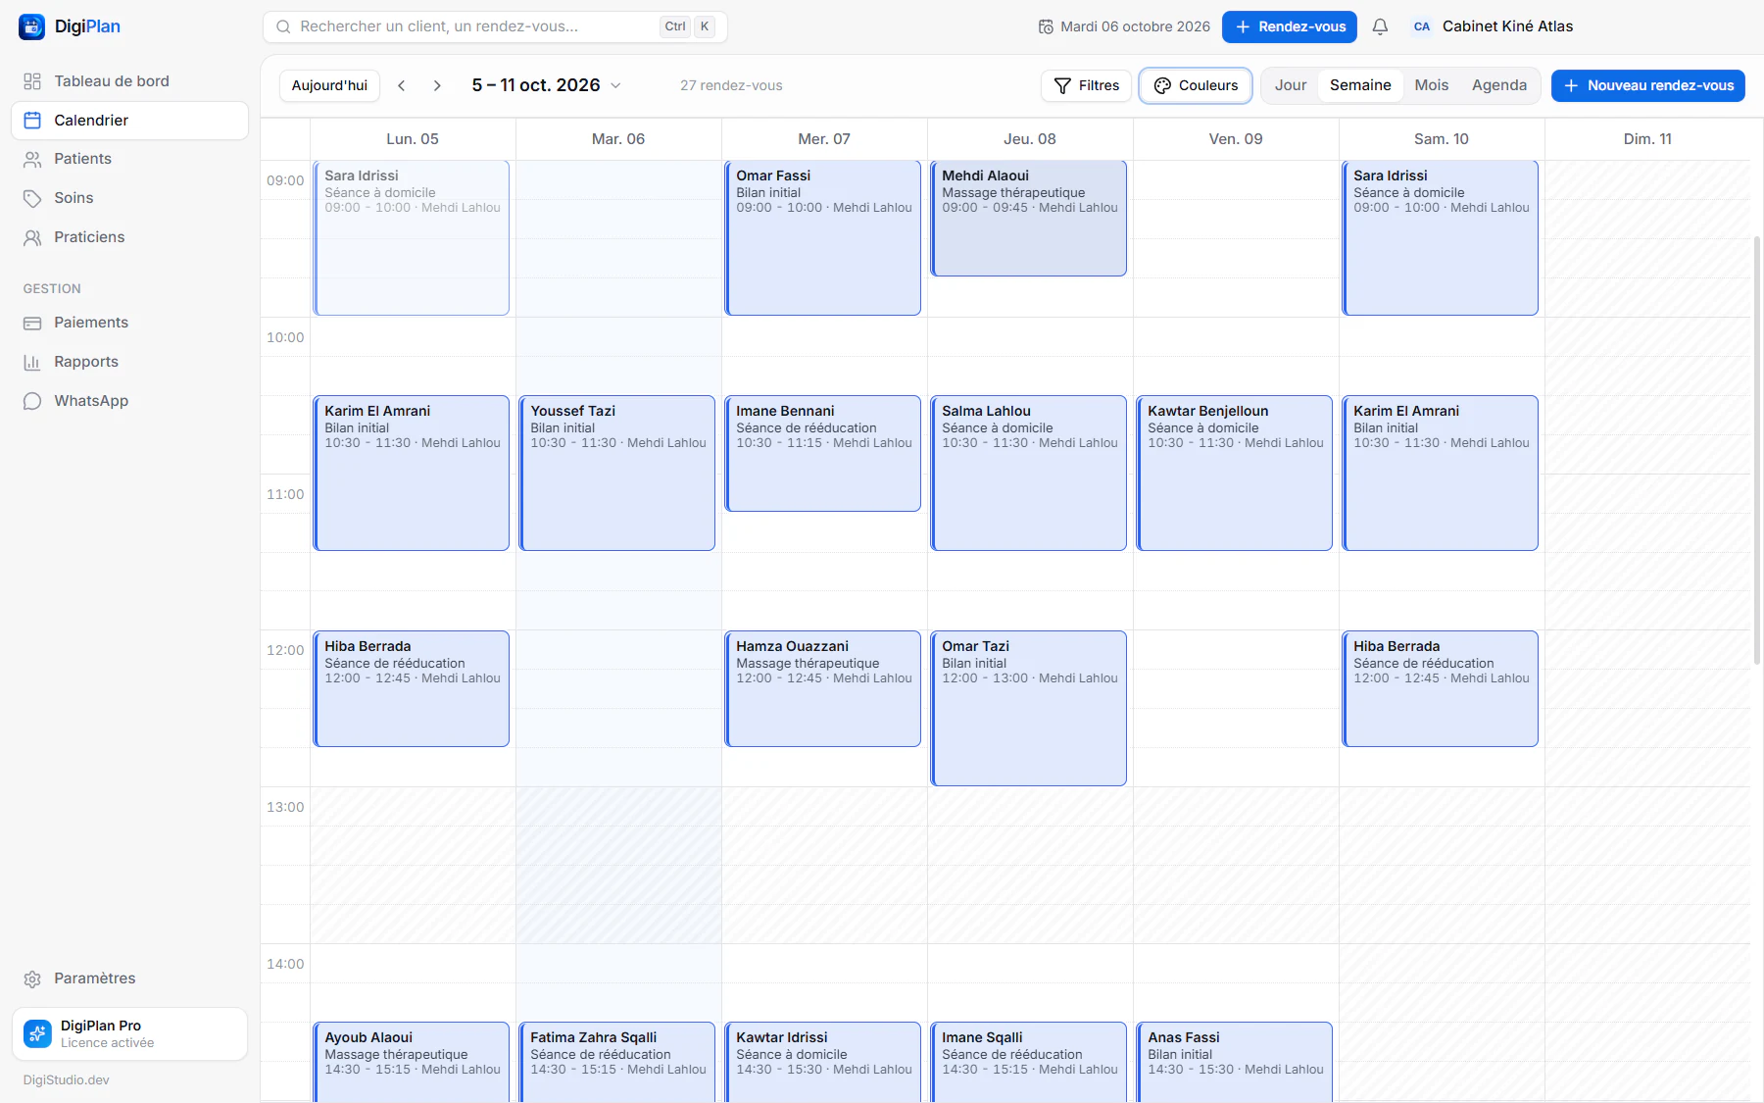Go to previous week arrow

tap(402, 85)
